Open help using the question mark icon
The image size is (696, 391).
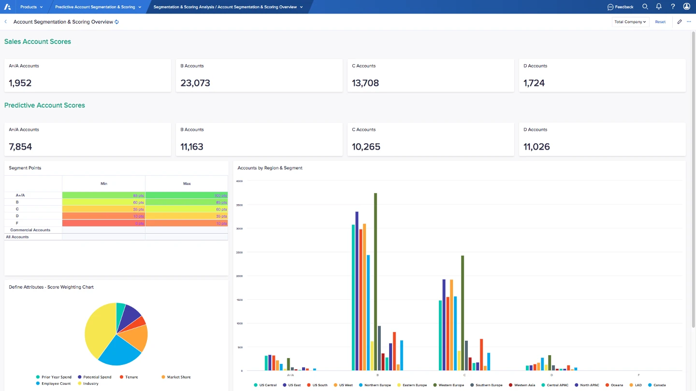[672, 7]
